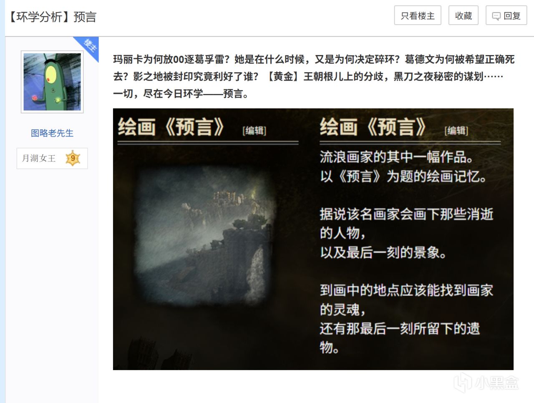
Task: Click the thread title 【环学分析】预言
Action: (52, 17)
